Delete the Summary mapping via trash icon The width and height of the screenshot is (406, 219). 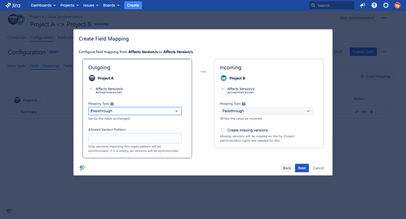[x=371, y=112]
